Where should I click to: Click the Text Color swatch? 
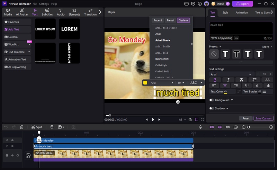click(x=225, y=91)
